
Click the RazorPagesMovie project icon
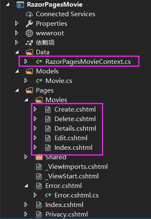tap(20, 5)
